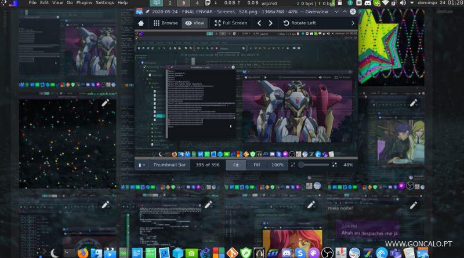
Task: Toggle Gwenview View mode button
Action: pos(195,23)
